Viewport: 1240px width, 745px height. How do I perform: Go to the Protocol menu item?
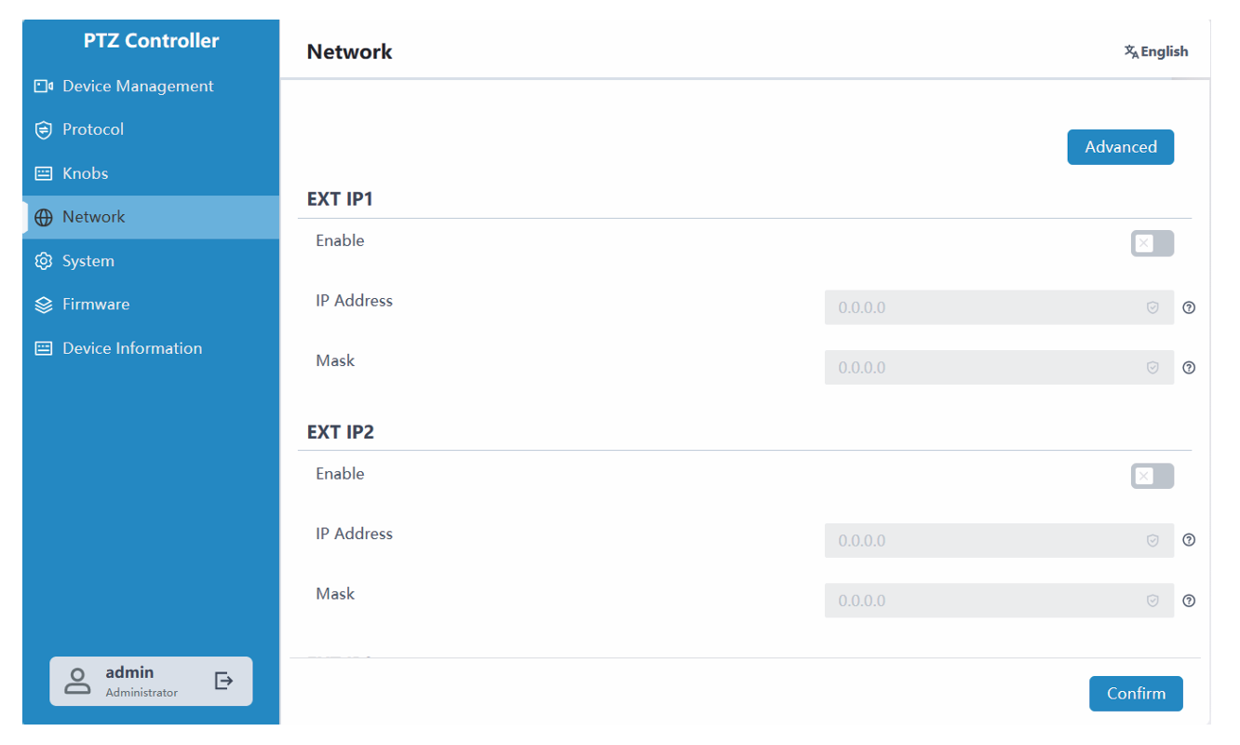coord(93,129)
